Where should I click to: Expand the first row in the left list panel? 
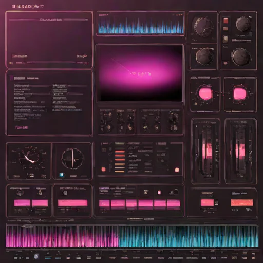[x=22, y=86]
